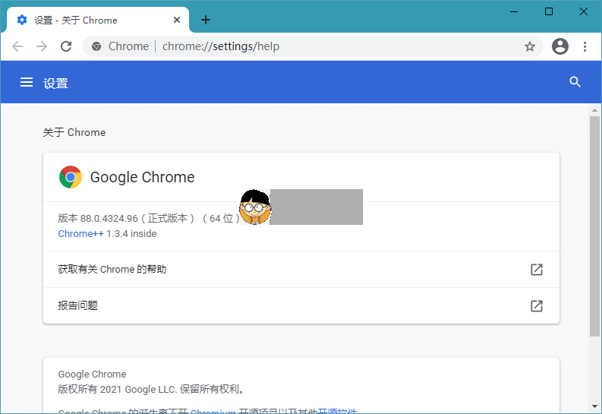Minimize the Chrome window

click(514, 11)
